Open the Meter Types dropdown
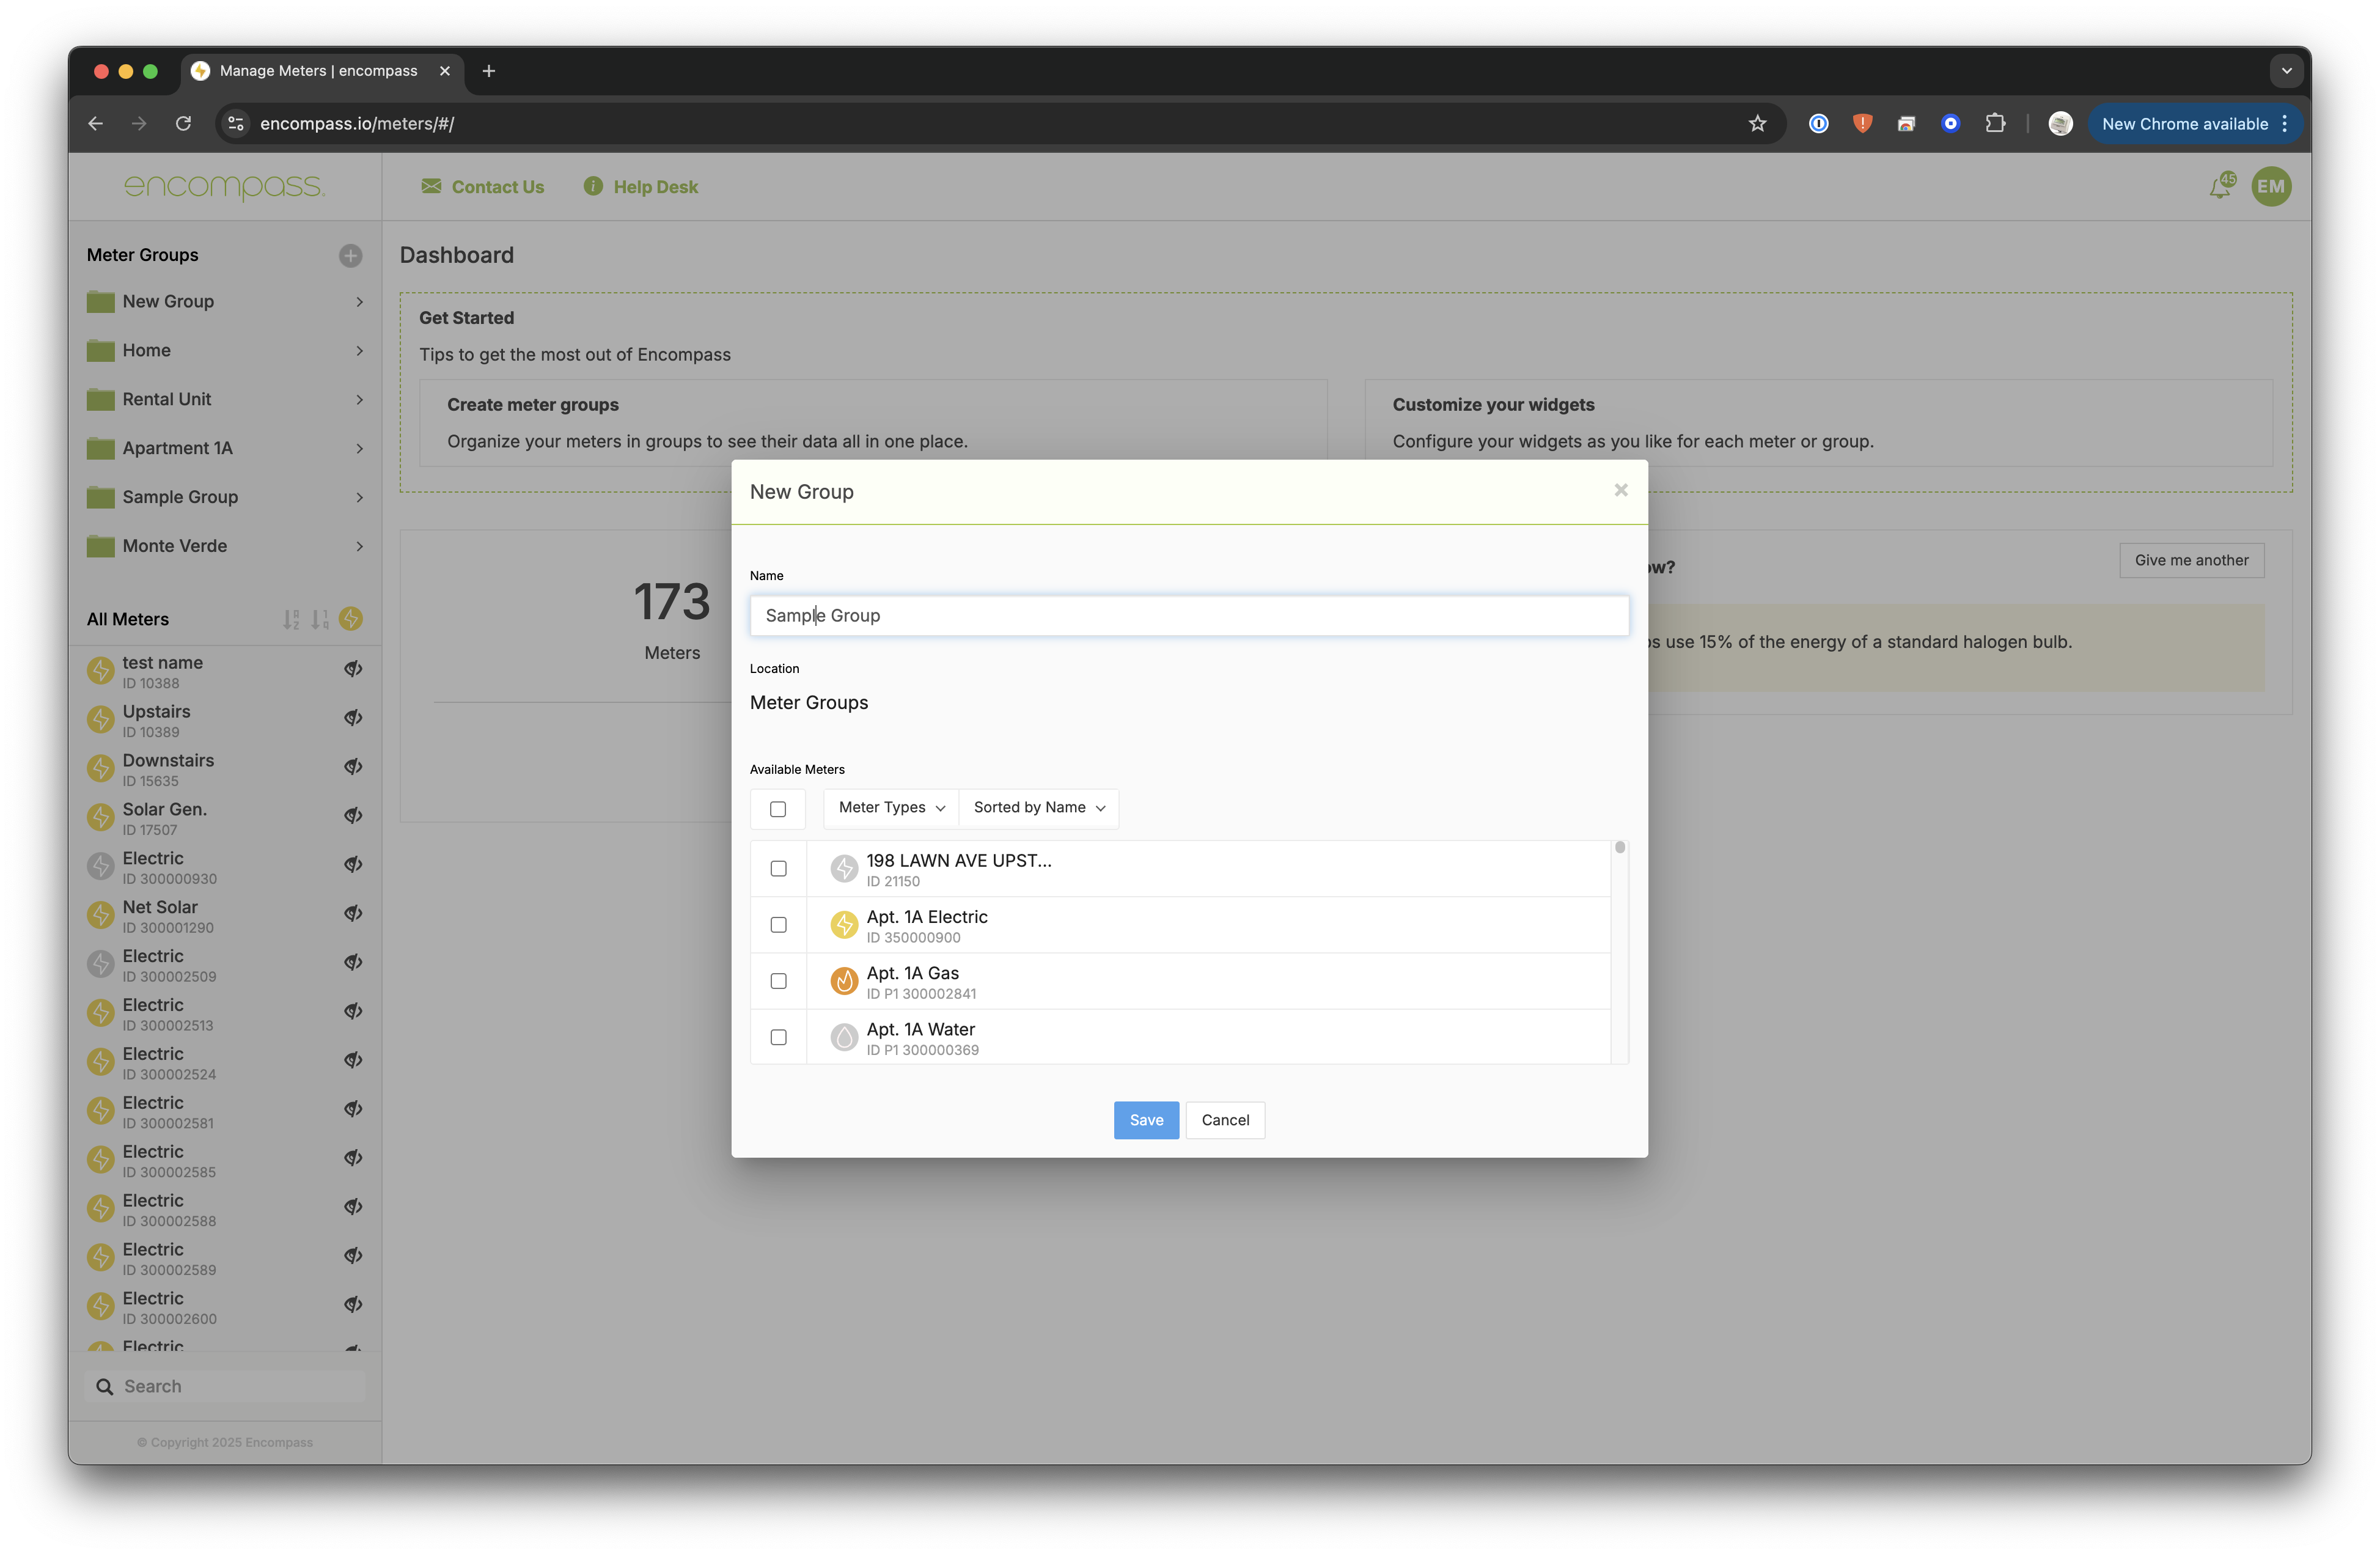 891,808
